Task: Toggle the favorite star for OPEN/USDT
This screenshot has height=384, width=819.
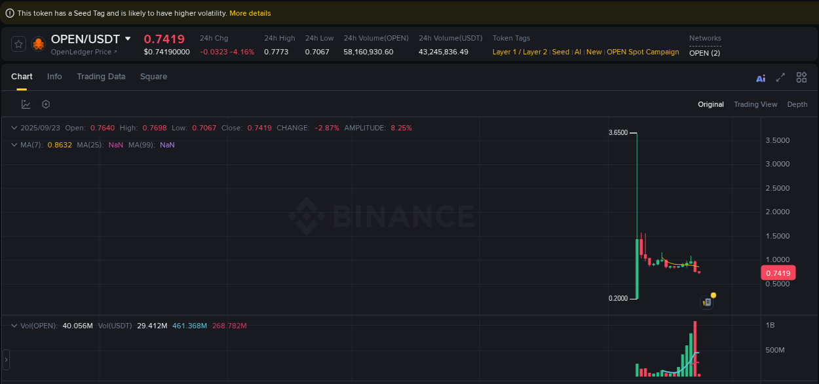Action: pyautogui.click(x=18, y=44)
